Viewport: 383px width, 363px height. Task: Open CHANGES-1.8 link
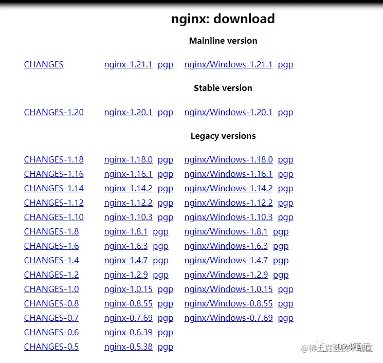(51, 231)
